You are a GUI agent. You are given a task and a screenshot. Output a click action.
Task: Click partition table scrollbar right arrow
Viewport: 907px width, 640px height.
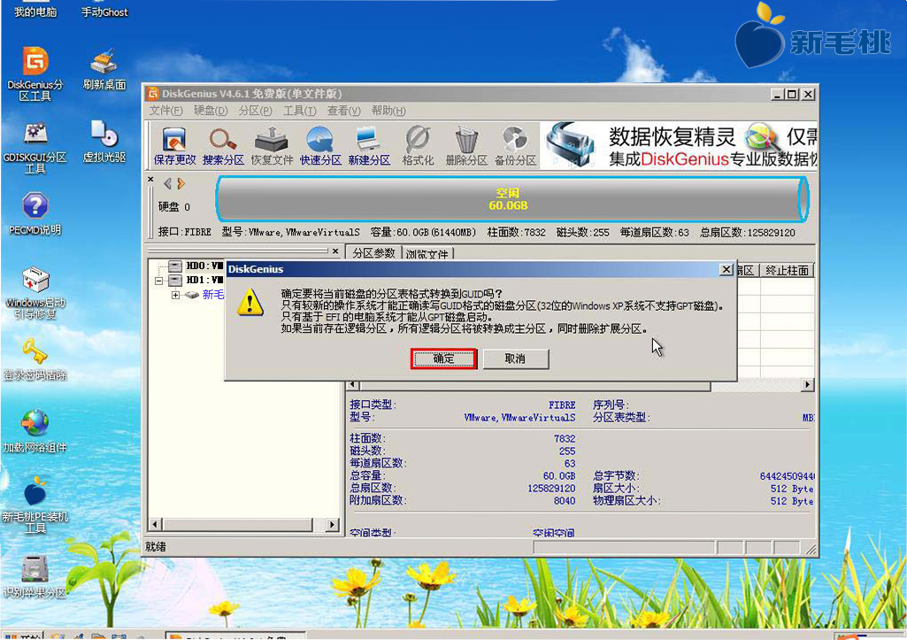(x=808, y=385)
